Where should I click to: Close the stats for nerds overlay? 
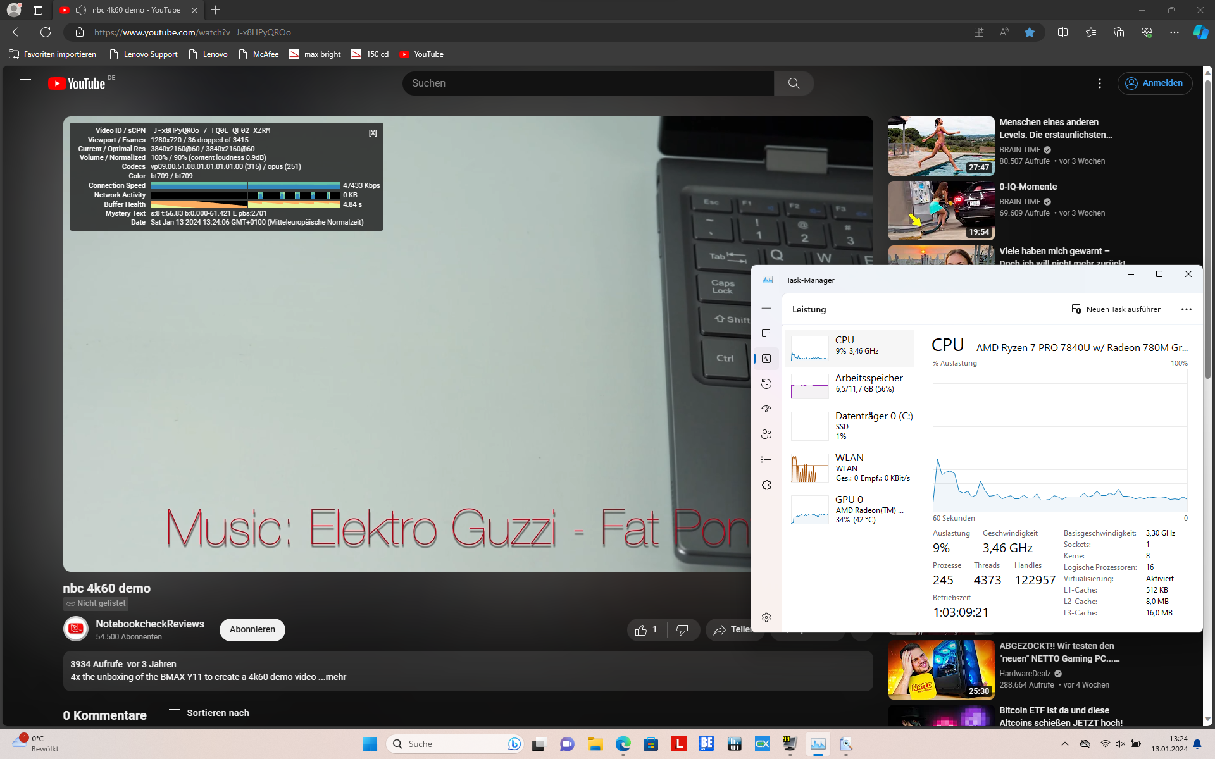pos(373,133)
